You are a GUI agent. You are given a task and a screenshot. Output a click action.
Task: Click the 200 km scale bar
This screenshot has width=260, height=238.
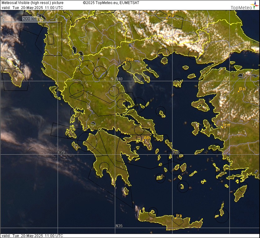[30, 19]
